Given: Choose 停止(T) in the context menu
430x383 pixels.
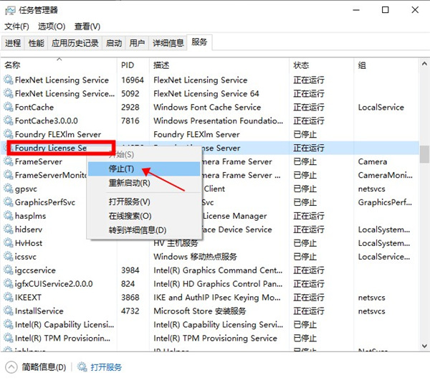Looking at the screenshot, I should click(x=121, y=169).
